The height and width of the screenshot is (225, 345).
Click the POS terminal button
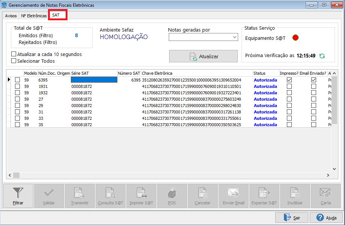(x=172, y=196)
